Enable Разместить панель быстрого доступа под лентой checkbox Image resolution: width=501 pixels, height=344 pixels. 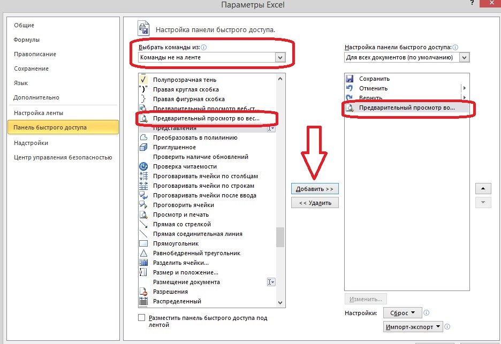(x=141, y=318)
